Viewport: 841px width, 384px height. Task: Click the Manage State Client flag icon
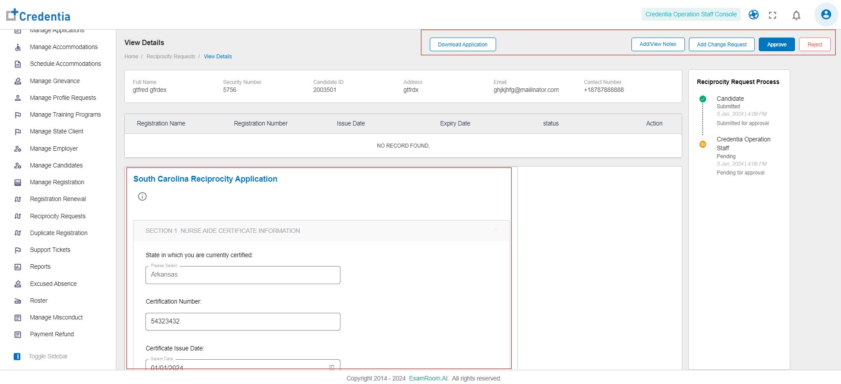18,132
